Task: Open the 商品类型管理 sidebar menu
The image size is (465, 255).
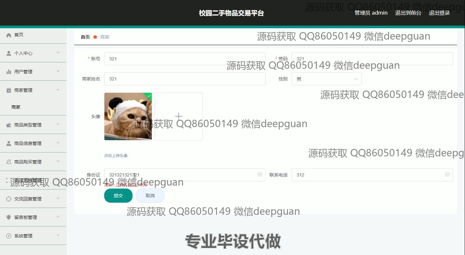Action: point(33,125)
